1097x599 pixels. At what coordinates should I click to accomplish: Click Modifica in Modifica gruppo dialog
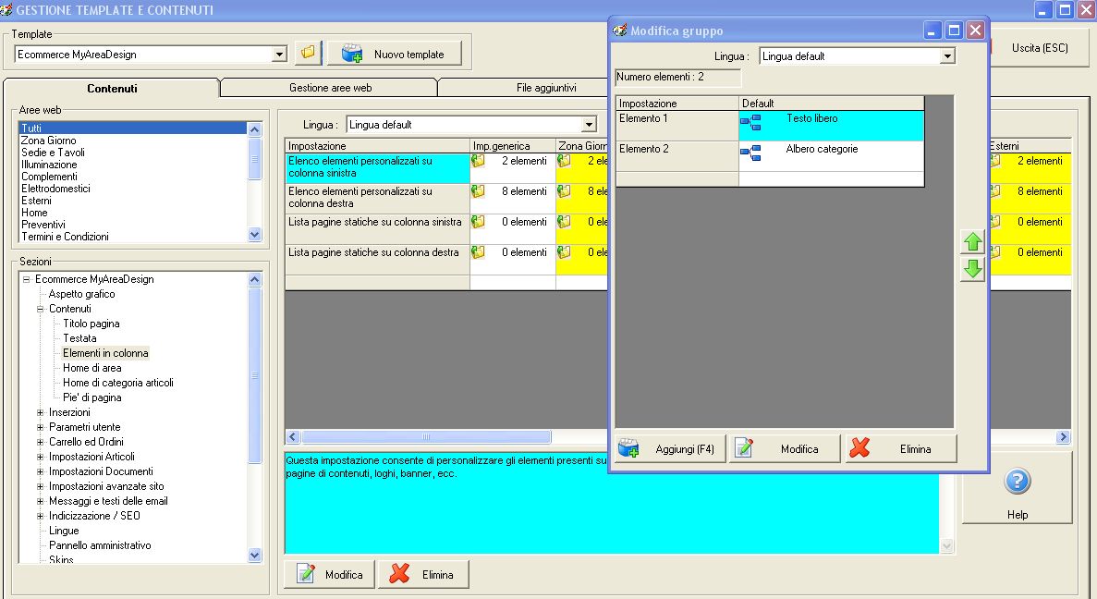(785, 448)
